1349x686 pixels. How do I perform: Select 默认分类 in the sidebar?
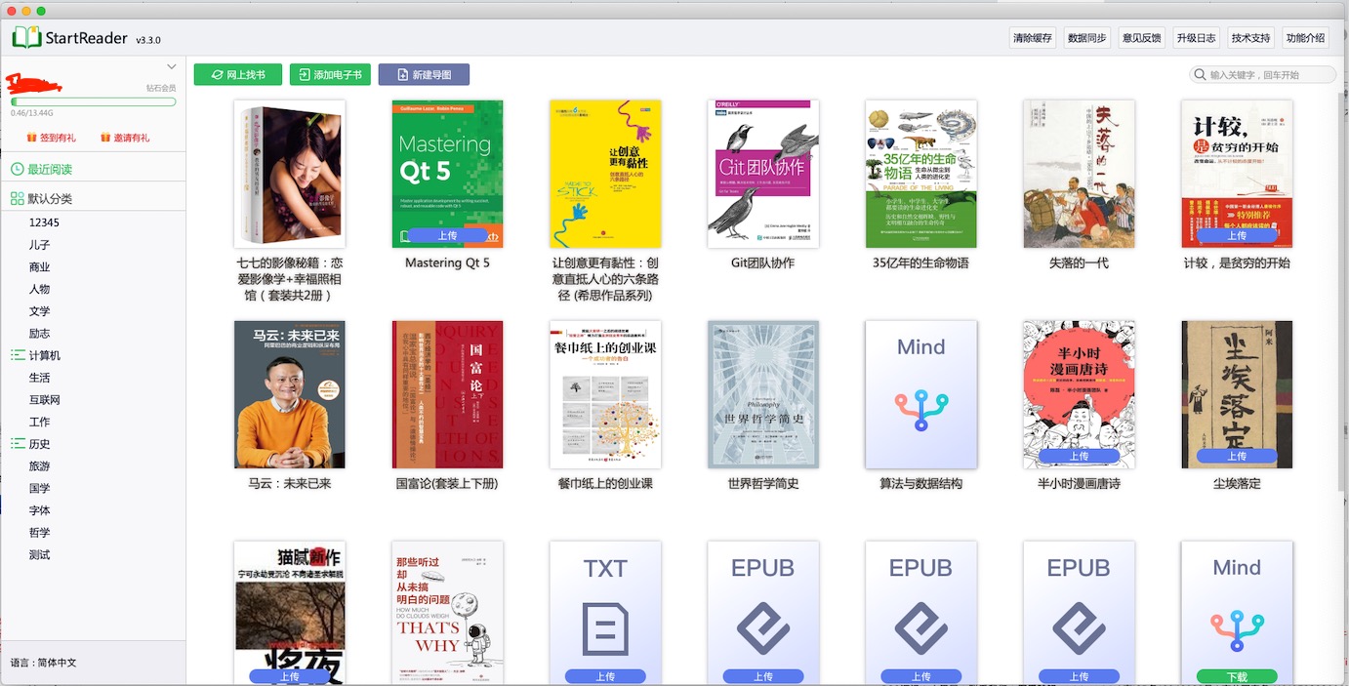coord(50,198)
